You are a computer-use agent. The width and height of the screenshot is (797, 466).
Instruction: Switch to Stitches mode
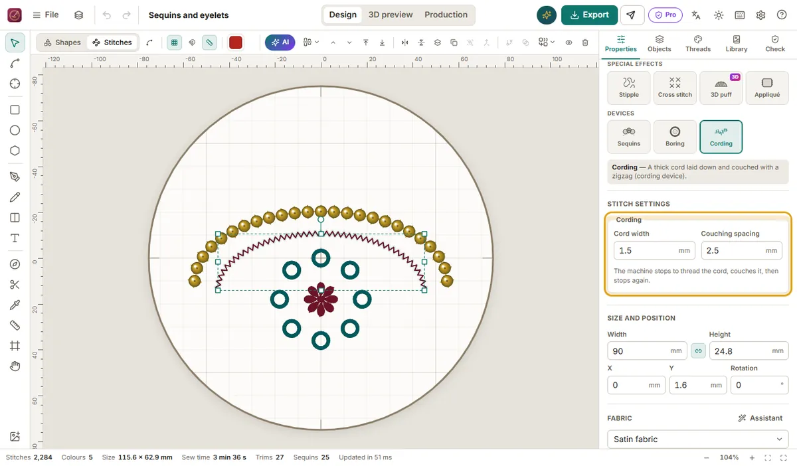coord(112,42)
